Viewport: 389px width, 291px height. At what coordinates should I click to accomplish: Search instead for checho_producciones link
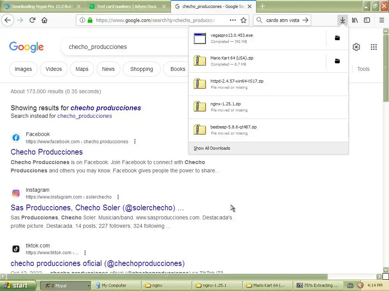85,116
